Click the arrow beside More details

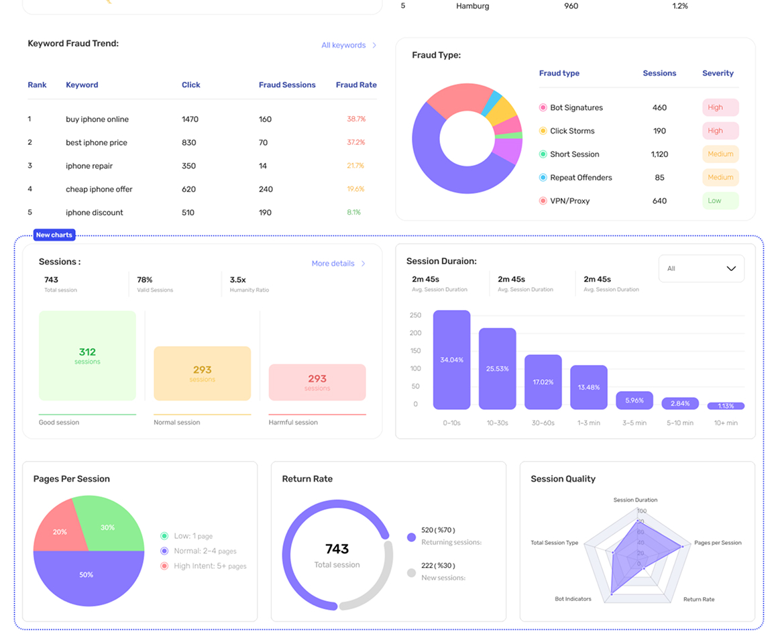tap(364, 264)
